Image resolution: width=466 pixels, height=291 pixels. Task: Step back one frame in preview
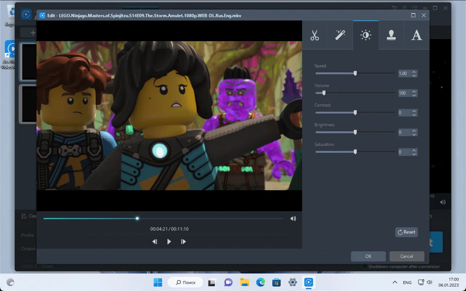pyautogui.click(x=155, y=242)
